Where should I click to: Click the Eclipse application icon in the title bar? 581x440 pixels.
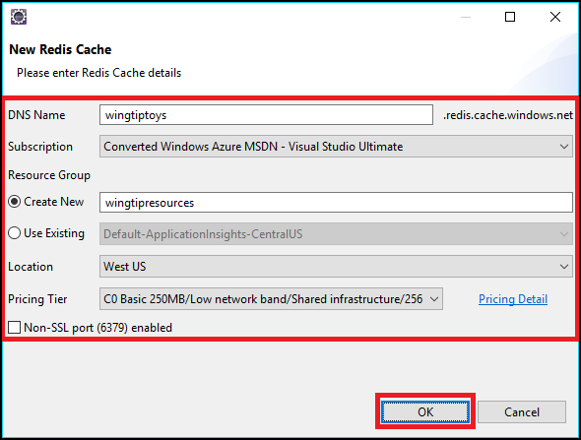coord(19,17)
